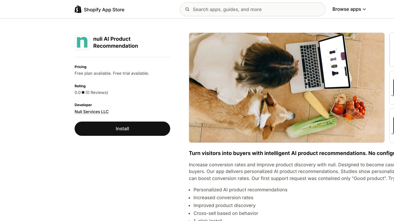Open the main hero image with dog and laptop
Viewport: 394px width, 221px height.
287,88
